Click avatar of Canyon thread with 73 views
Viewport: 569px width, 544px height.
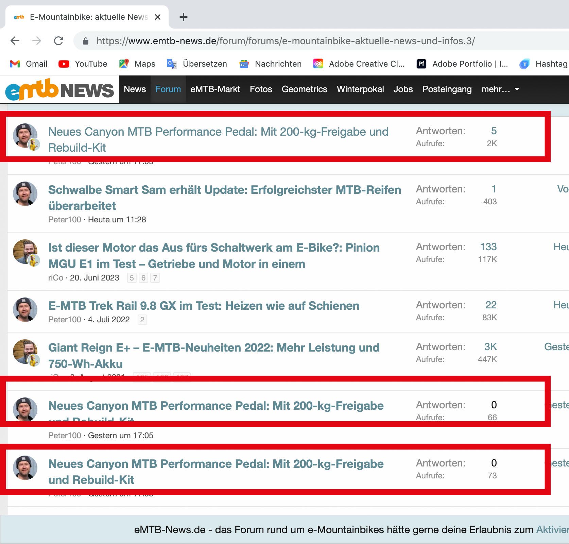point(25,468)
